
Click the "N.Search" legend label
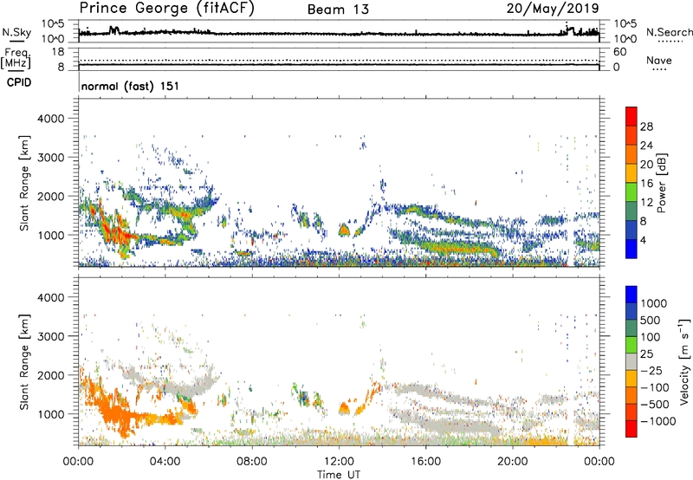669,32
